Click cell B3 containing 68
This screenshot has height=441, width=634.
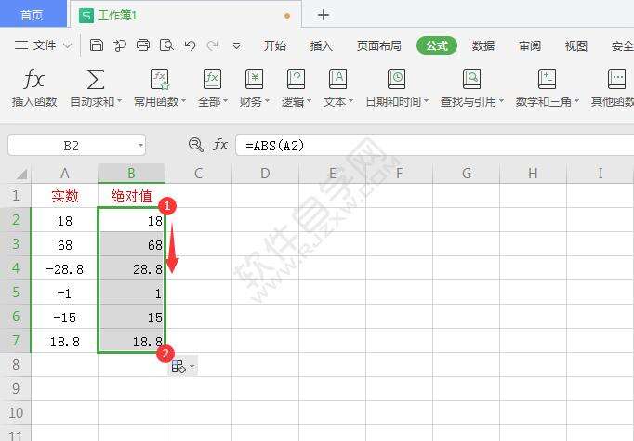131,244
